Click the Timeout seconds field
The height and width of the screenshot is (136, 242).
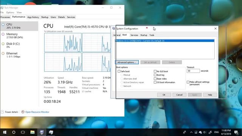tap(193, 71)
